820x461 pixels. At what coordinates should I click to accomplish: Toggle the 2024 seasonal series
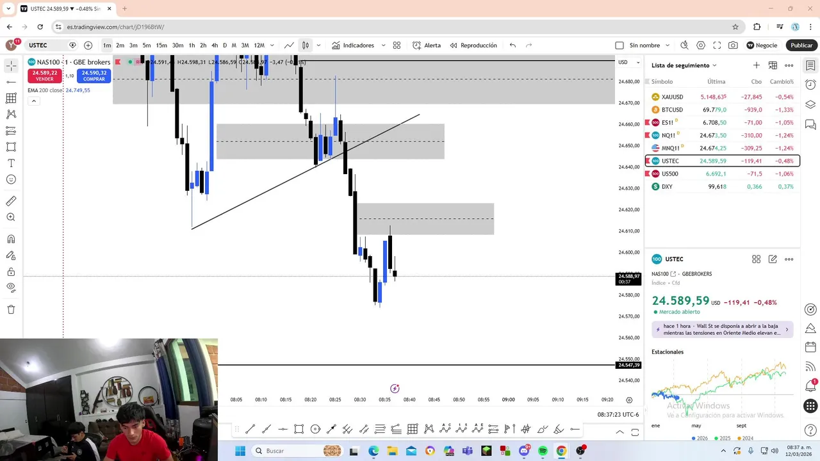point(747,439)
